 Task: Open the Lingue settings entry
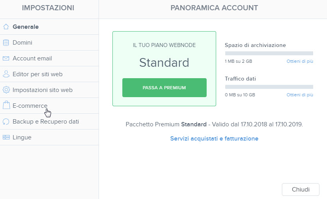49,137
